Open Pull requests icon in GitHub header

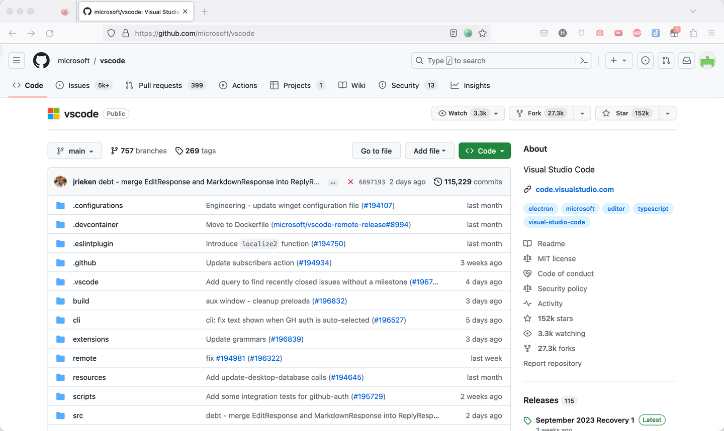pyautogui.click(x=666, y=61)
